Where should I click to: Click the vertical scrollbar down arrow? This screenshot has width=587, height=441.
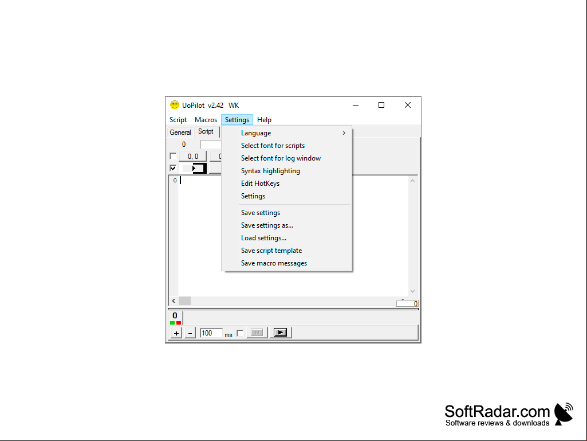[412, 291]
